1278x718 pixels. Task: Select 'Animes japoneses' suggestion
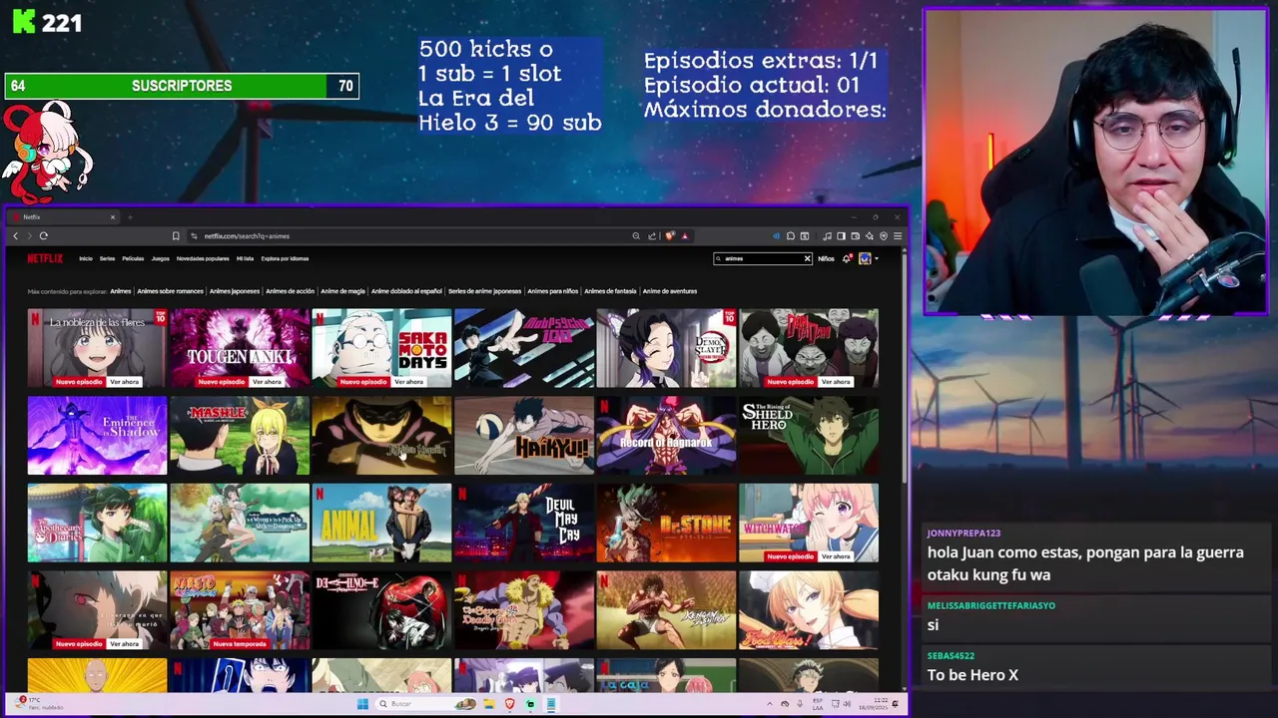tap(235, 291)
